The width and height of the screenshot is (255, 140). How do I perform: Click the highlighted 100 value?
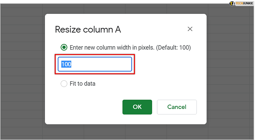pyautogui.click(x=66, y=64)
